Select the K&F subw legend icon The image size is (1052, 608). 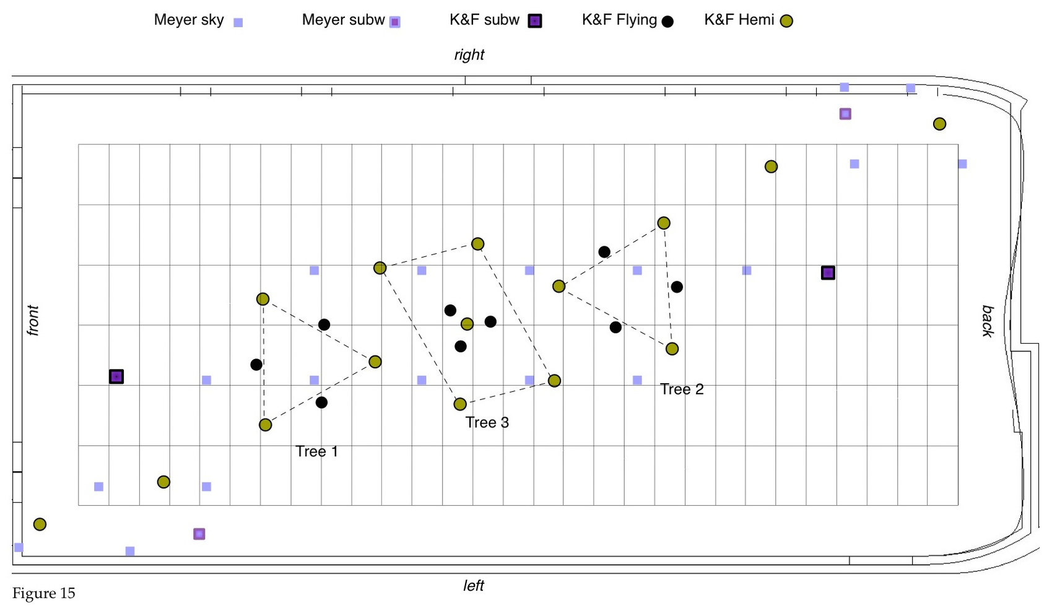[x=535, y=21]
